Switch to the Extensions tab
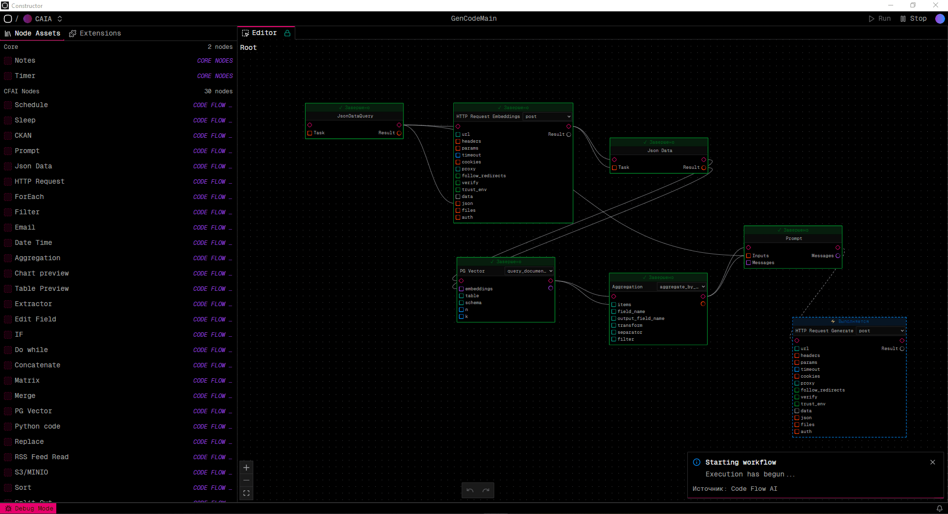 pos(95,33)
